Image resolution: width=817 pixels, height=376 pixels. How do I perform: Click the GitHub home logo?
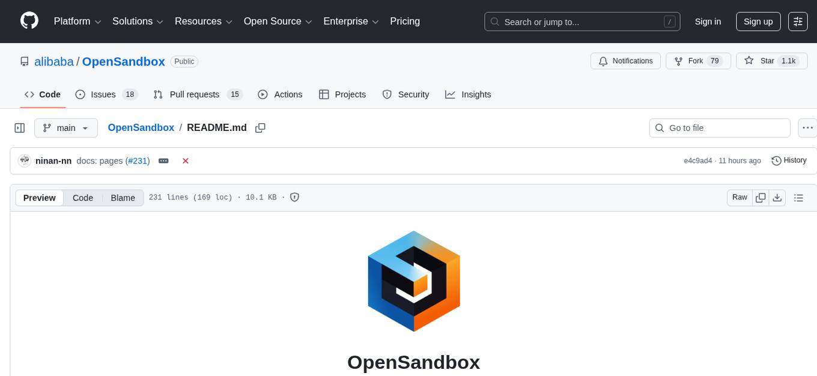tap(29, 21)
